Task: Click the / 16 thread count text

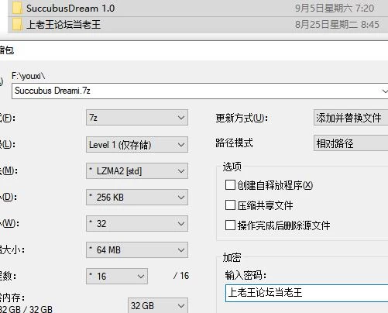Action: 181,276
